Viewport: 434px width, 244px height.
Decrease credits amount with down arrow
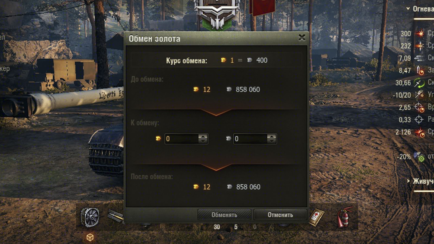click(x=272, y=141)
